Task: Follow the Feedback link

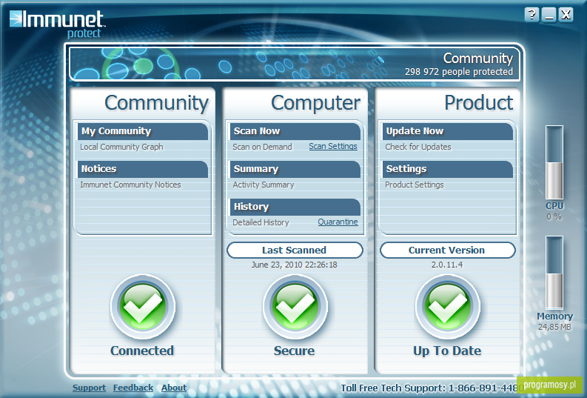Action: click(133, 388)
